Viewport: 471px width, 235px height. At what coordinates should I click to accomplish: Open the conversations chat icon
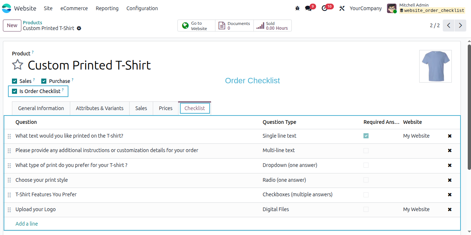point(308,8)
